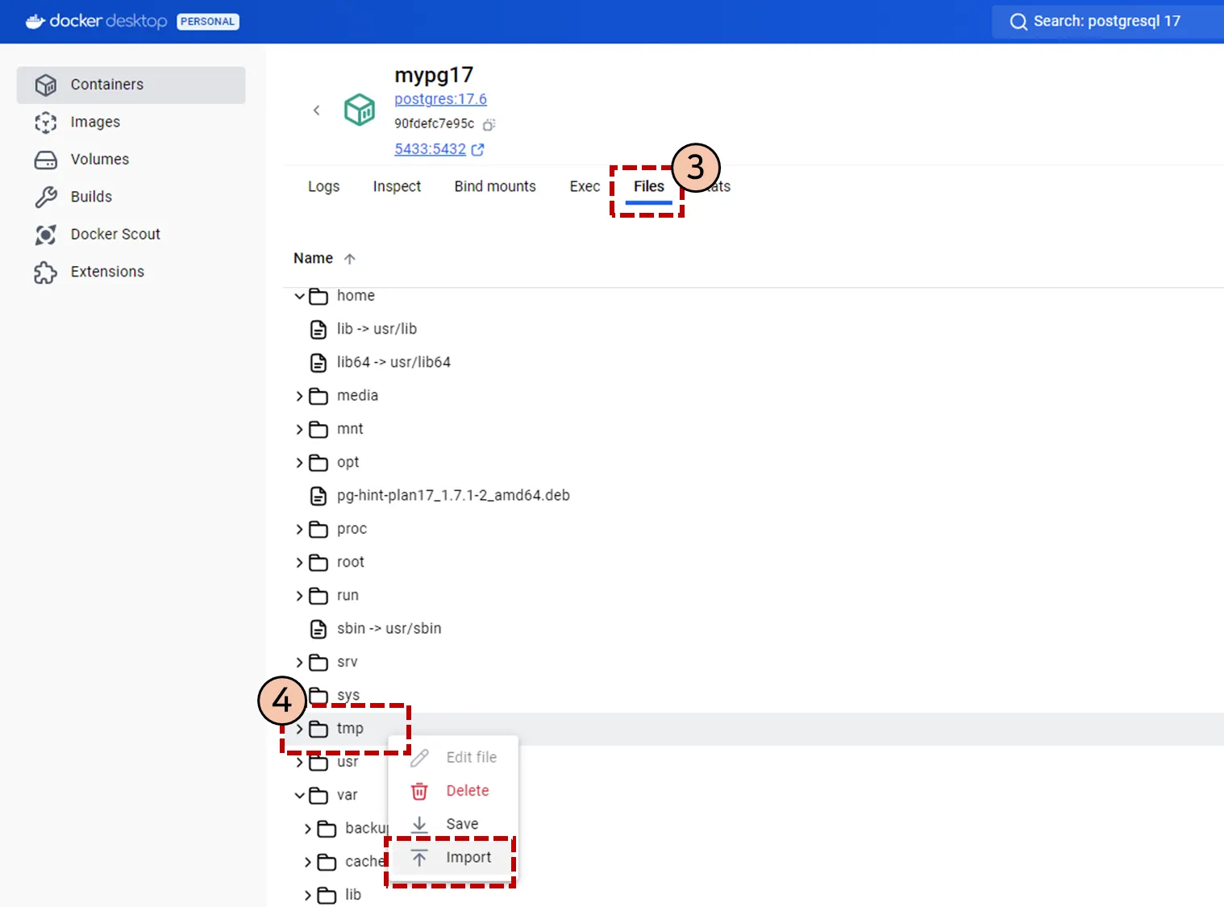Choose Edit file in the context menu

453,758
